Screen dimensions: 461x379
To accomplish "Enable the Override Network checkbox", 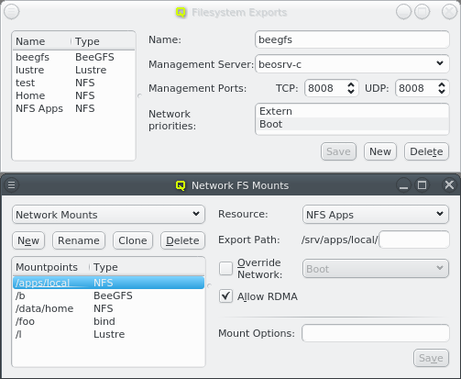I will tap(225, 269).
